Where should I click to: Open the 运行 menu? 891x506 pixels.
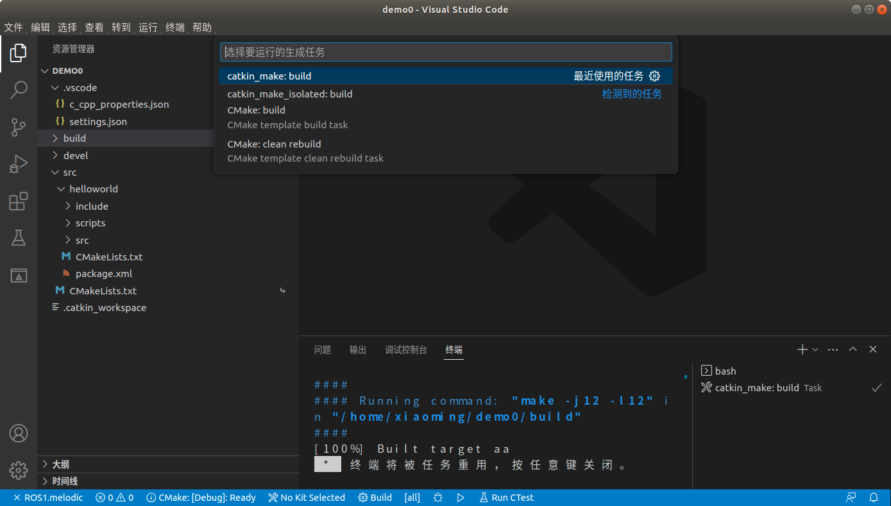[x=148, y=27]
